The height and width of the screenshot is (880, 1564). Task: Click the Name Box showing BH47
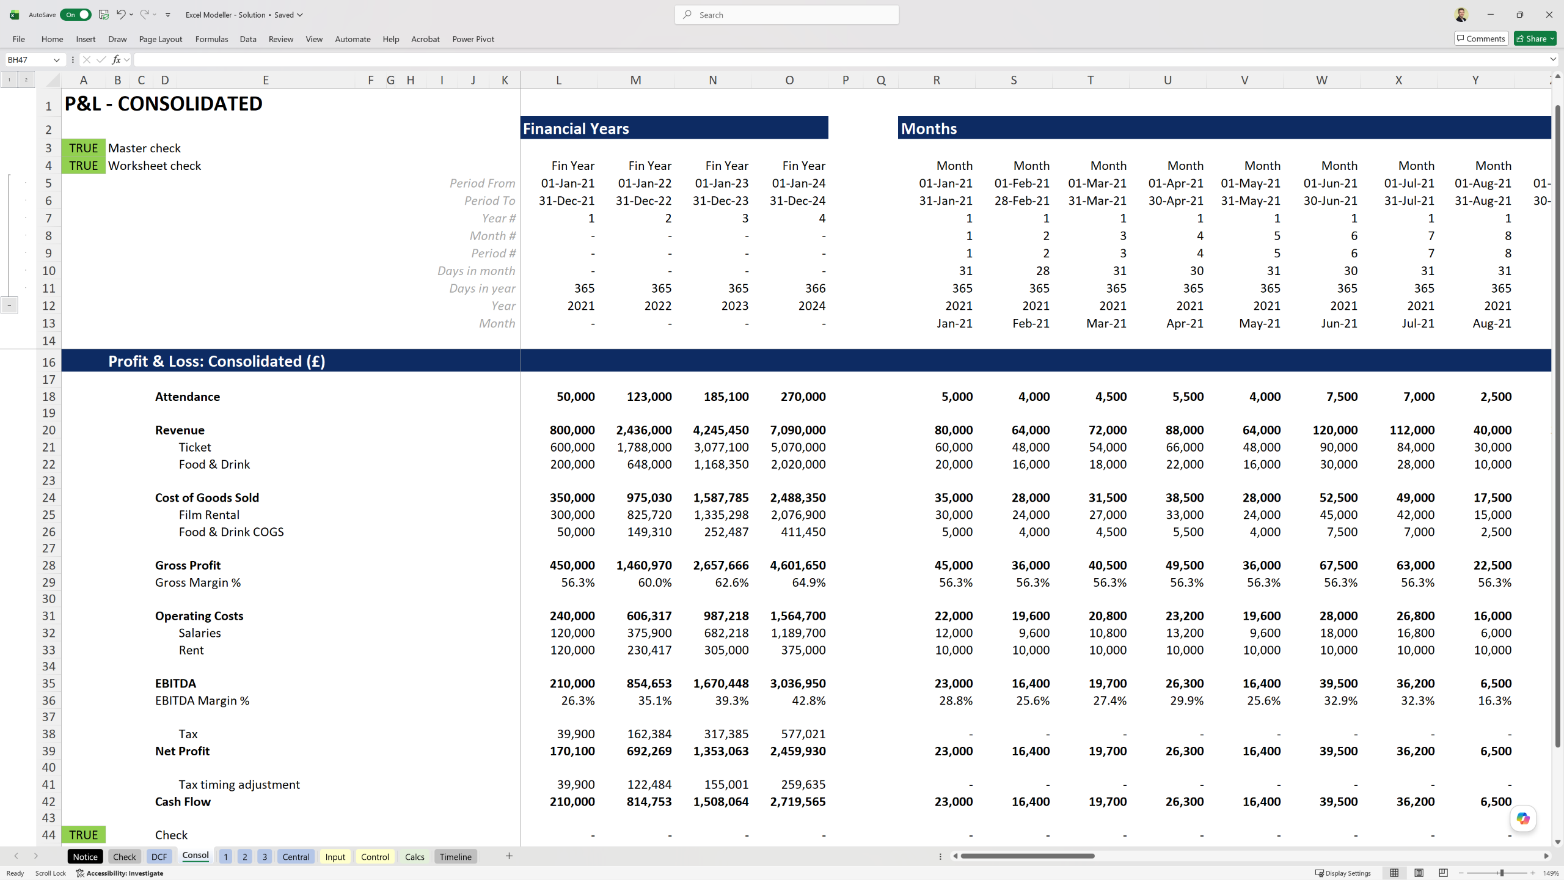point(28,60)
